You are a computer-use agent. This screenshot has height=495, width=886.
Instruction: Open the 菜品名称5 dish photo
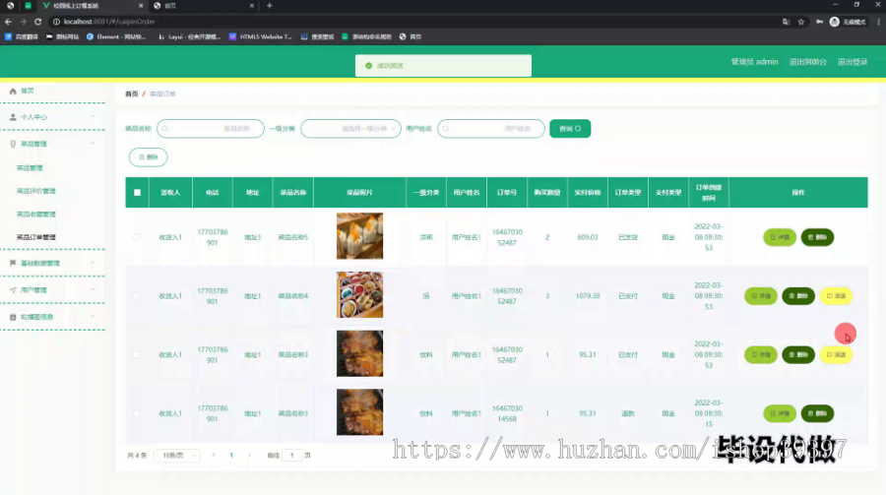(x=360, y=236)
